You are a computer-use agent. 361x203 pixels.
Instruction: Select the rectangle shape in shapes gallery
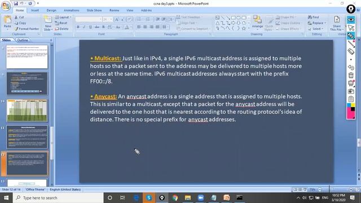[x=234, y=17]
